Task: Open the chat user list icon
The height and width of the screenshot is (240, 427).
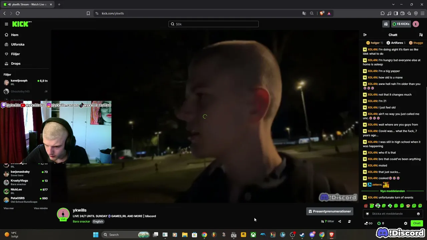Action: (421, 35)
